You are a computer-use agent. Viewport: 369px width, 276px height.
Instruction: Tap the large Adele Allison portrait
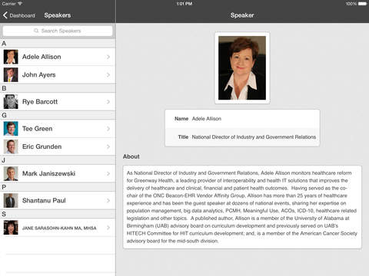pyautogui.click(x=242, y=68)
